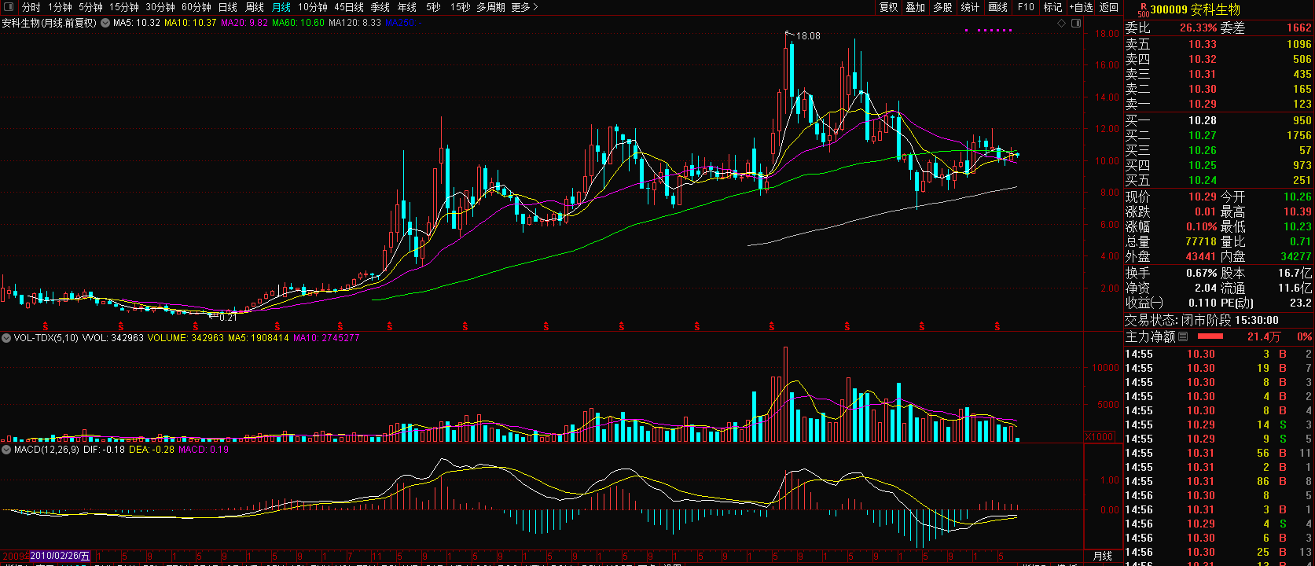The width and height of the screenshot is (1315, 566).
Task: Toggle the right panel icon near the price axis
Action: tap(1075, 24)
